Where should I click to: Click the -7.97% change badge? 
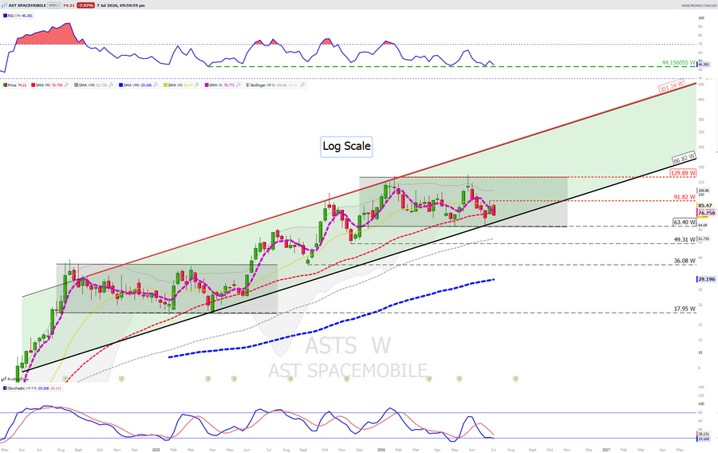(x=85, y=5)
